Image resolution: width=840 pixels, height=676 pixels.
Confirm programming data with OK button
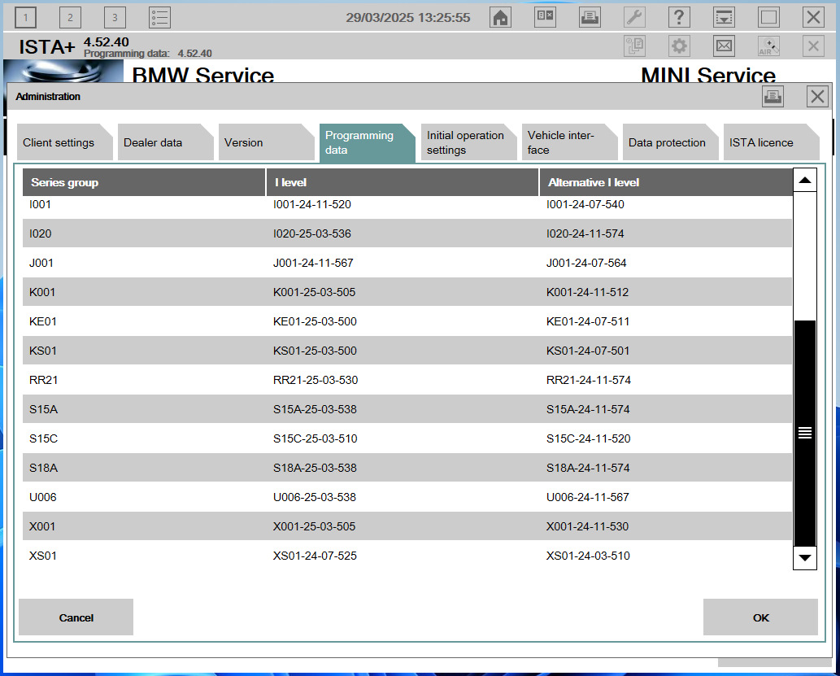coord(759,617)
